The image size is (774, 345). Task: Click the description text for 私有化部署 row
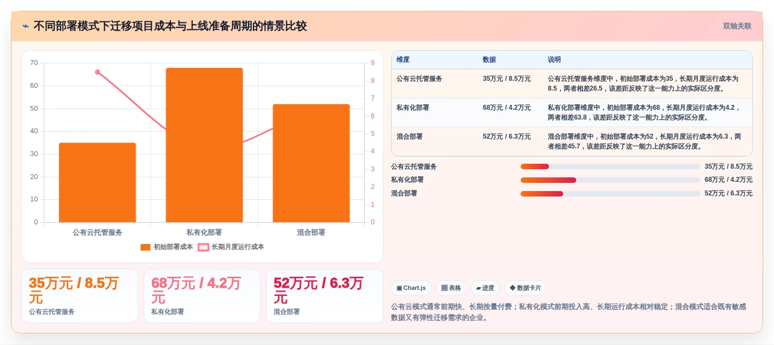pos(645,112)
